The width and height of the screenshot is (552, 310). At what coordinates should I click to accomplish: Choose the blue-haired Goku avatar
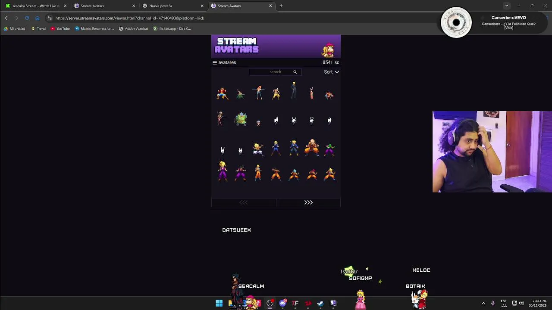(x=294, y=174)
